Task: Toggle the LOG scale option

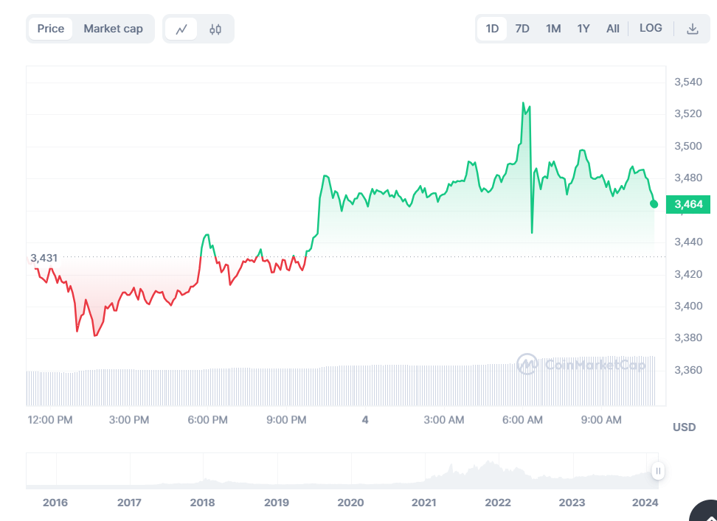Action: pyautogui.click(x=651, y=28)
